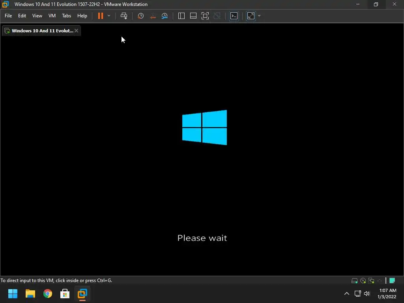Open the Help menu
The image size is (404, 303).
(x=82, y=16)
